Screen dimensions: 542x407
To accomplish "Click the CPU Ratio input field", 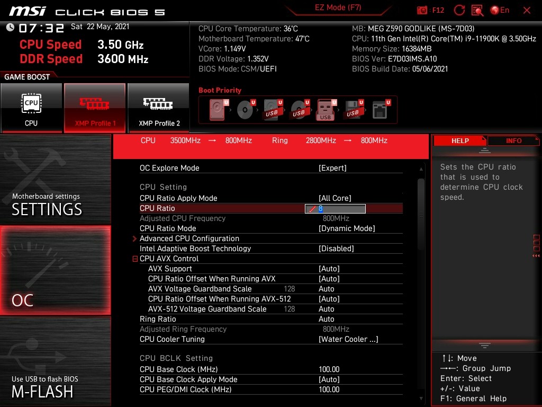I will (x=335, y=209).
